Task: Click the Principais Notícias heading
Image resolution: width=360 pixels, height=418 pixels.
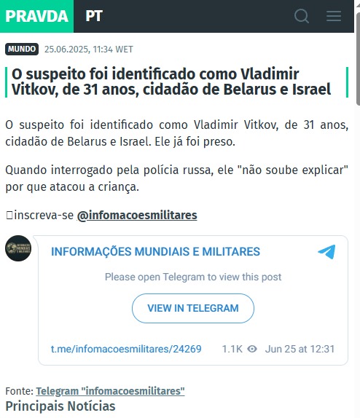Action: [x=60, y=406]
